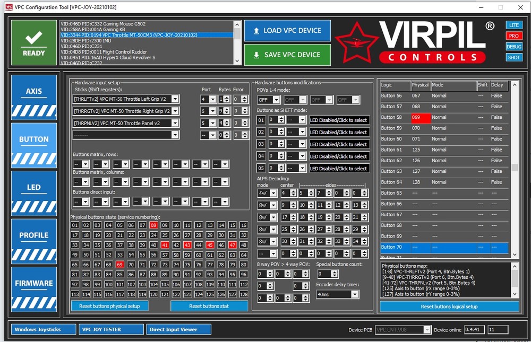The image size is (531, 342).
Task: Click scroll down arrow in device list
Action: pos(237,61)
